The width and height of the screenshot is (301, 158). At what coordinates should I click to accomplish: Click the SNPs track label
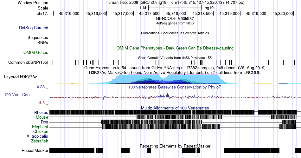pyautogui.click(x=43, y=43)
